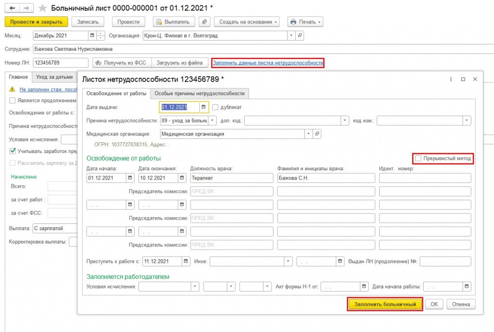
Task: Open calendar picker for Дата выдачи
Action: click(x=204, y=107)
